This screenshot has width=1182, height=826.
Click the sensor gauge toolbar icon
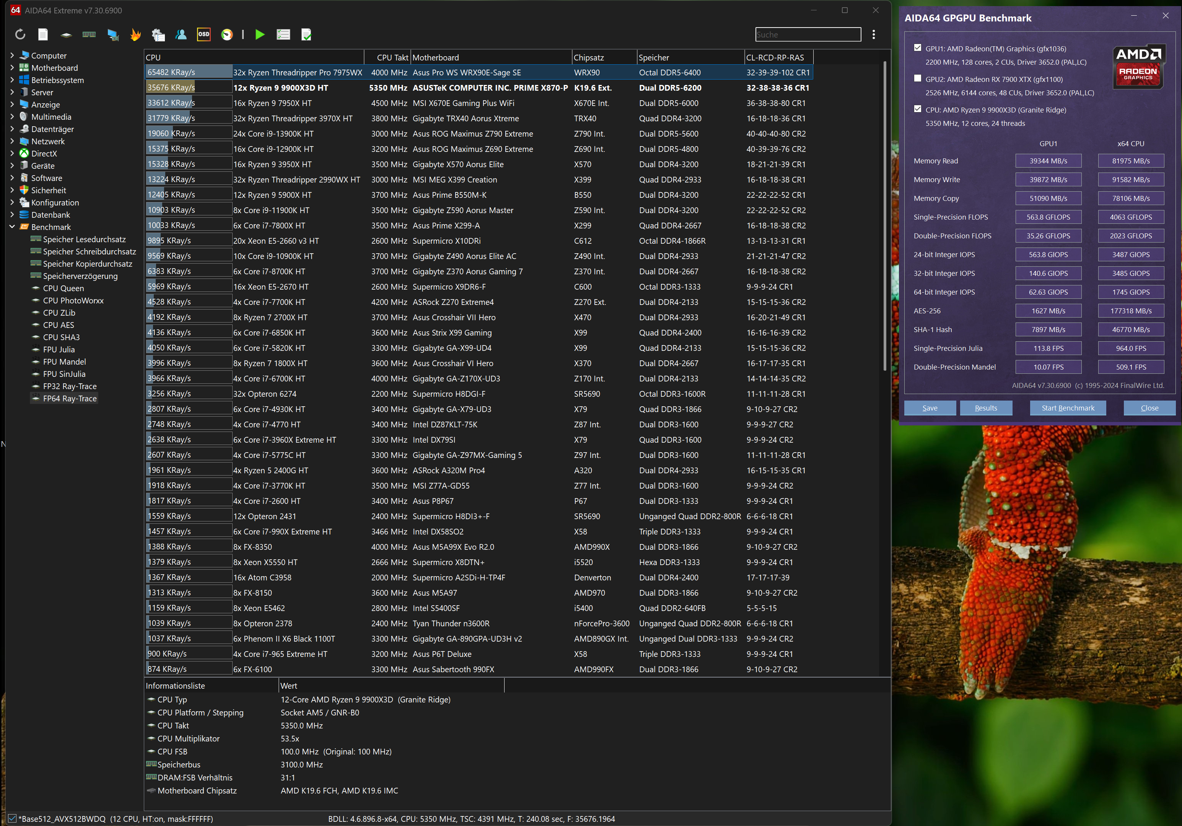[x=227, y=34]
